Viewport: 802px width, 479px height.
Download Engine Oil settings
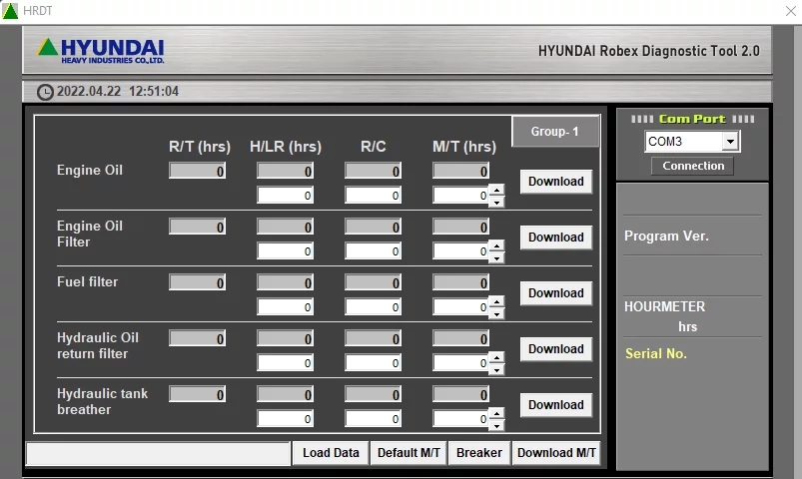tap(555, 182)
